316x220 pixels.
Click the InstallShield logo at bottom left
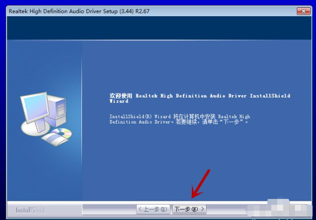(x=30, y=210)
